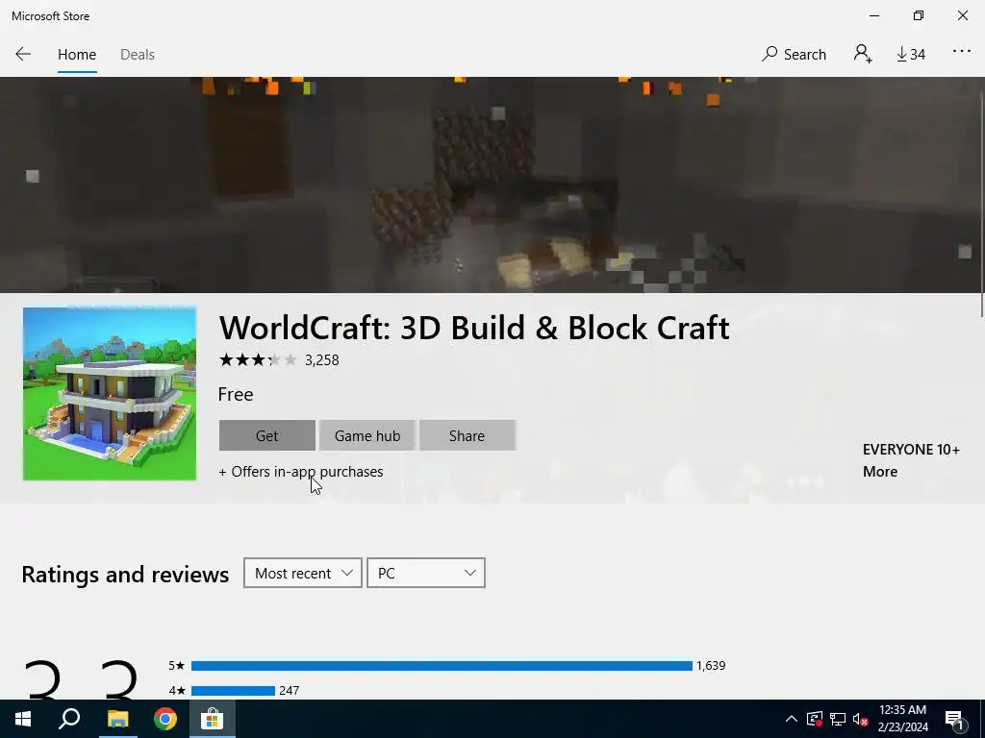The image size is (985, 738).
Task: Open the Search box in Store
Action: 794,55
